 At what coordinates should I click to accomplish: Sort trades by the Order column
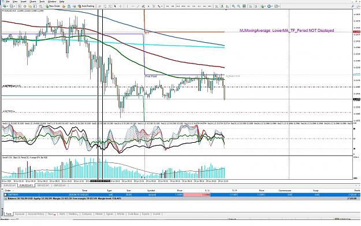(x=8, y=191)
